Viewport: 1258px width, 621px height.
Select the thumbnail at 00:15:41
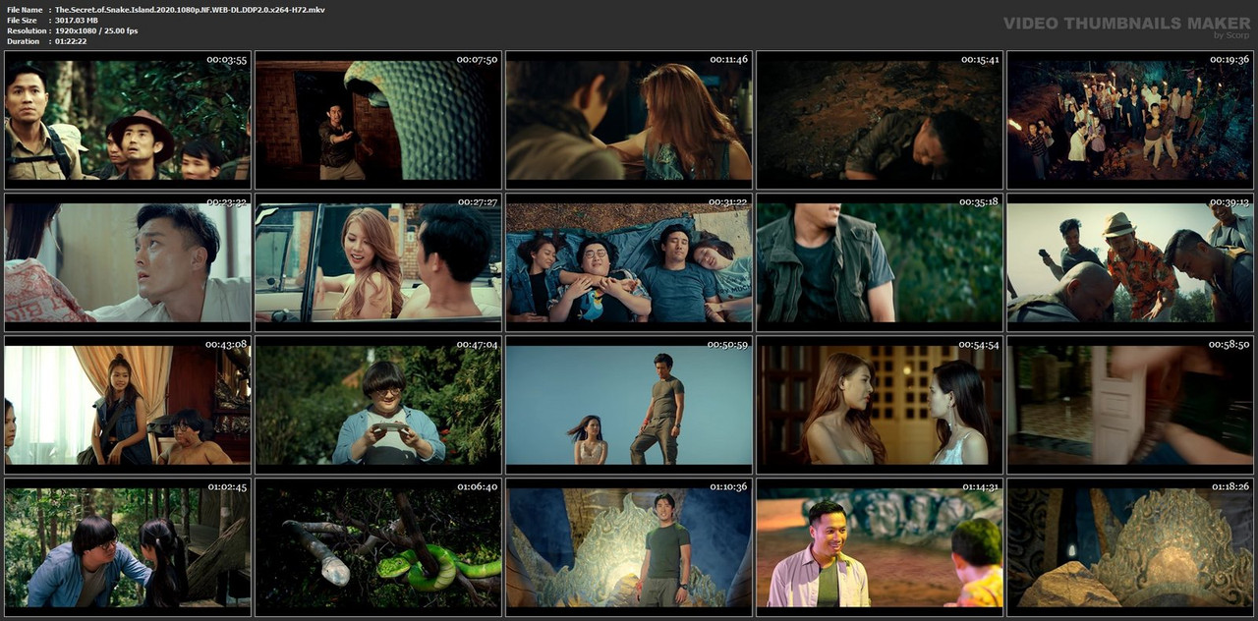(x=880, y=120)
